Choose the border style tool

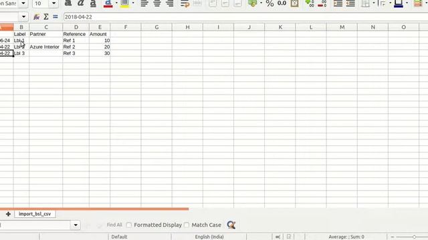click(382, 3)
